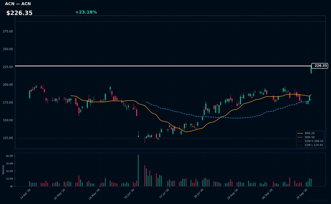This screenshot has width=331, height=204.
Task: Click the tallest volume bar above 40M
Action: [138, 170]
